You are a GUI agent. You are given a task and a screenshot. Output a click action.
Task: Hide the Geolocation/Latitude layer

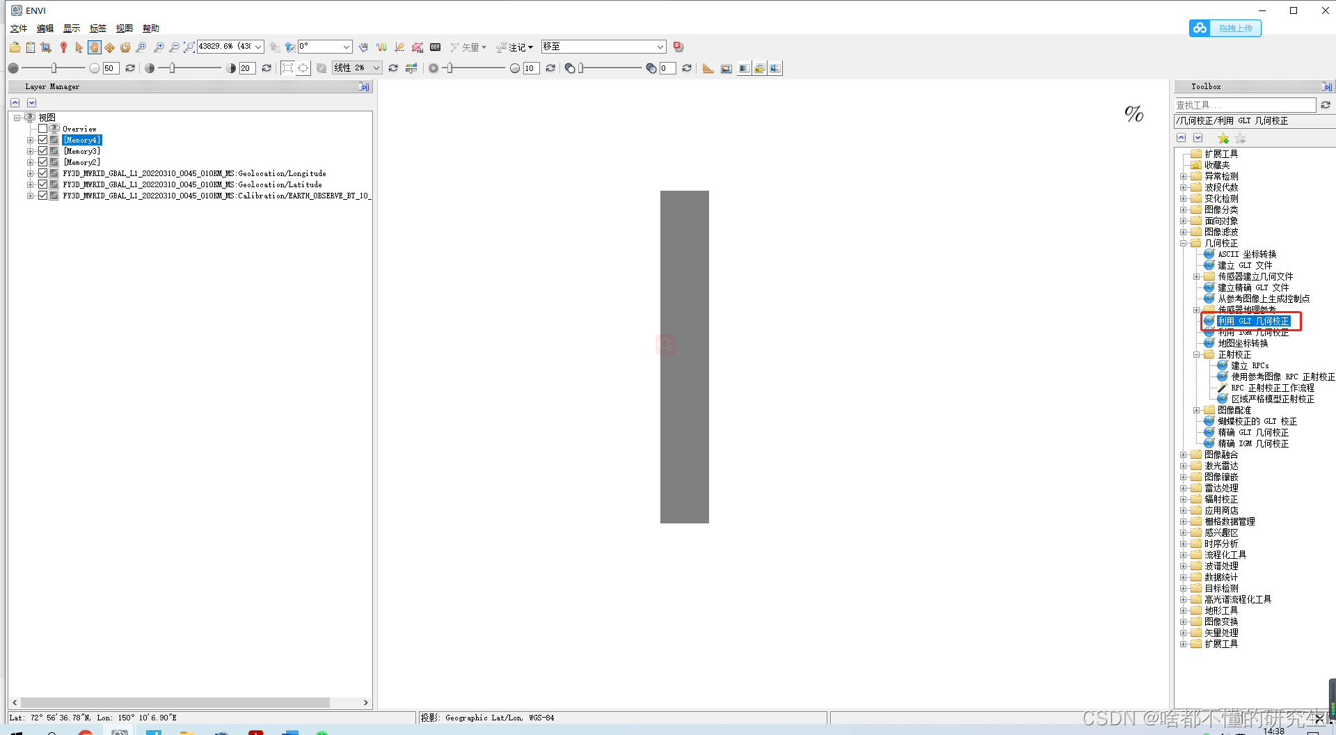[43, 184]
